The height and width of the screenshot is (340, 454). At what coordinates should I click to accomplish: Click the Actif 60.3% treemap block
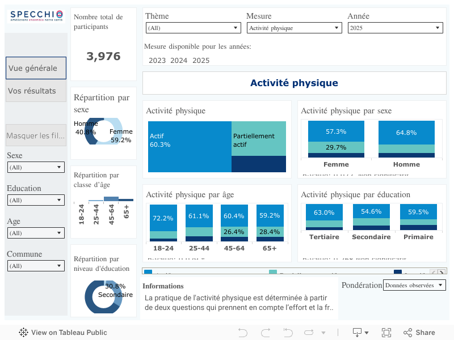pyautogui.click(x=190, y=147)
